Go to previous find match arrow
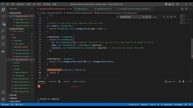The height and width of the screenshot is (108, 193). pos(164,17)
